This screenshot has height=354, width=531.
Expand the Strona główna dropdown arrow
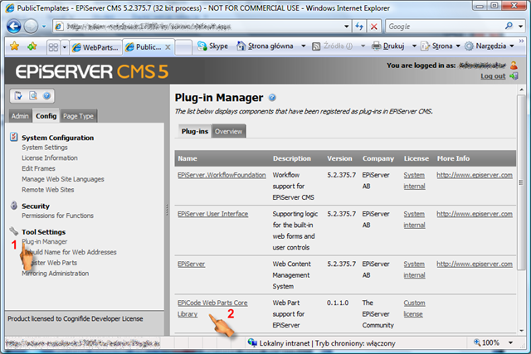point(300,46)
